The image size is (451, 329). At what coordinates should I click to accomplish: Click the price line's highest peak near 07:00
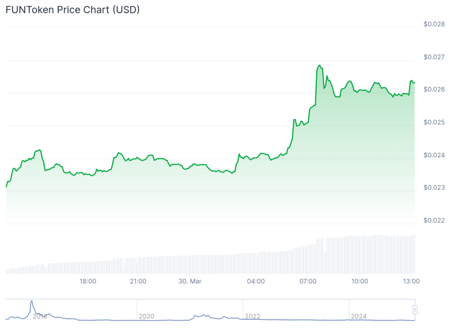tap(319, 65)
